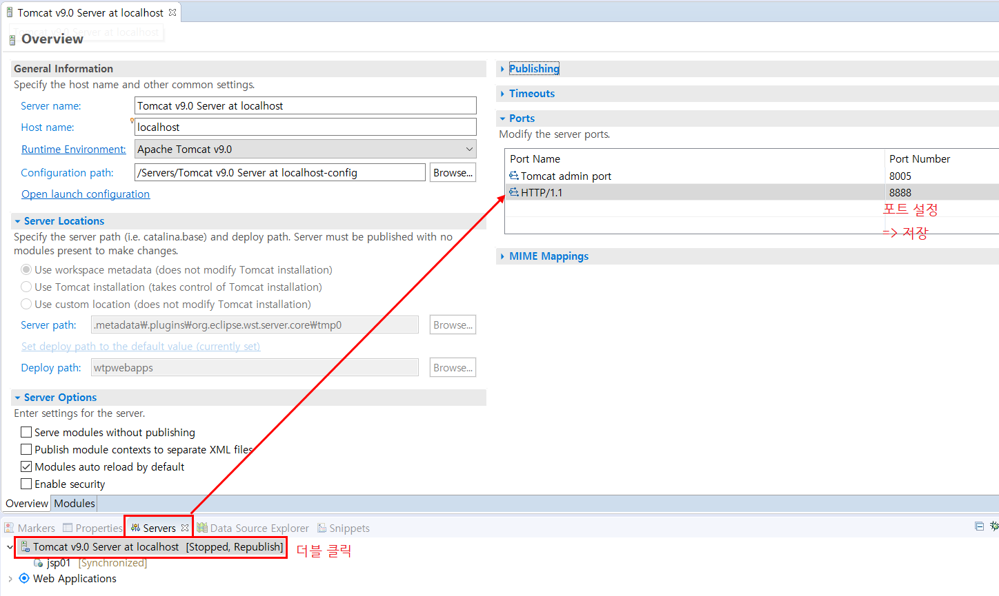The height and width of the screenshot is (596, 999).
Task: Click 'Set deploy path to the default value' link
Action: coord(141,347)
